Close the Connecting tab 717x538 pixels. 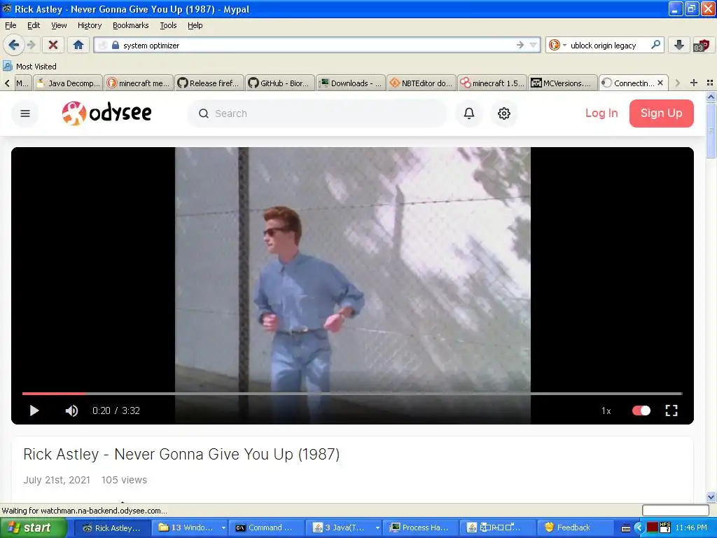[660, 83]
